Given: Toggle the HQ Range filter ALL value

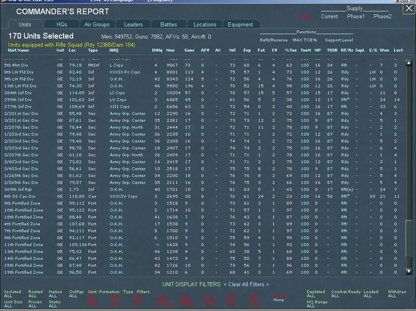Looking at the screenshot, I should point(311,306).
